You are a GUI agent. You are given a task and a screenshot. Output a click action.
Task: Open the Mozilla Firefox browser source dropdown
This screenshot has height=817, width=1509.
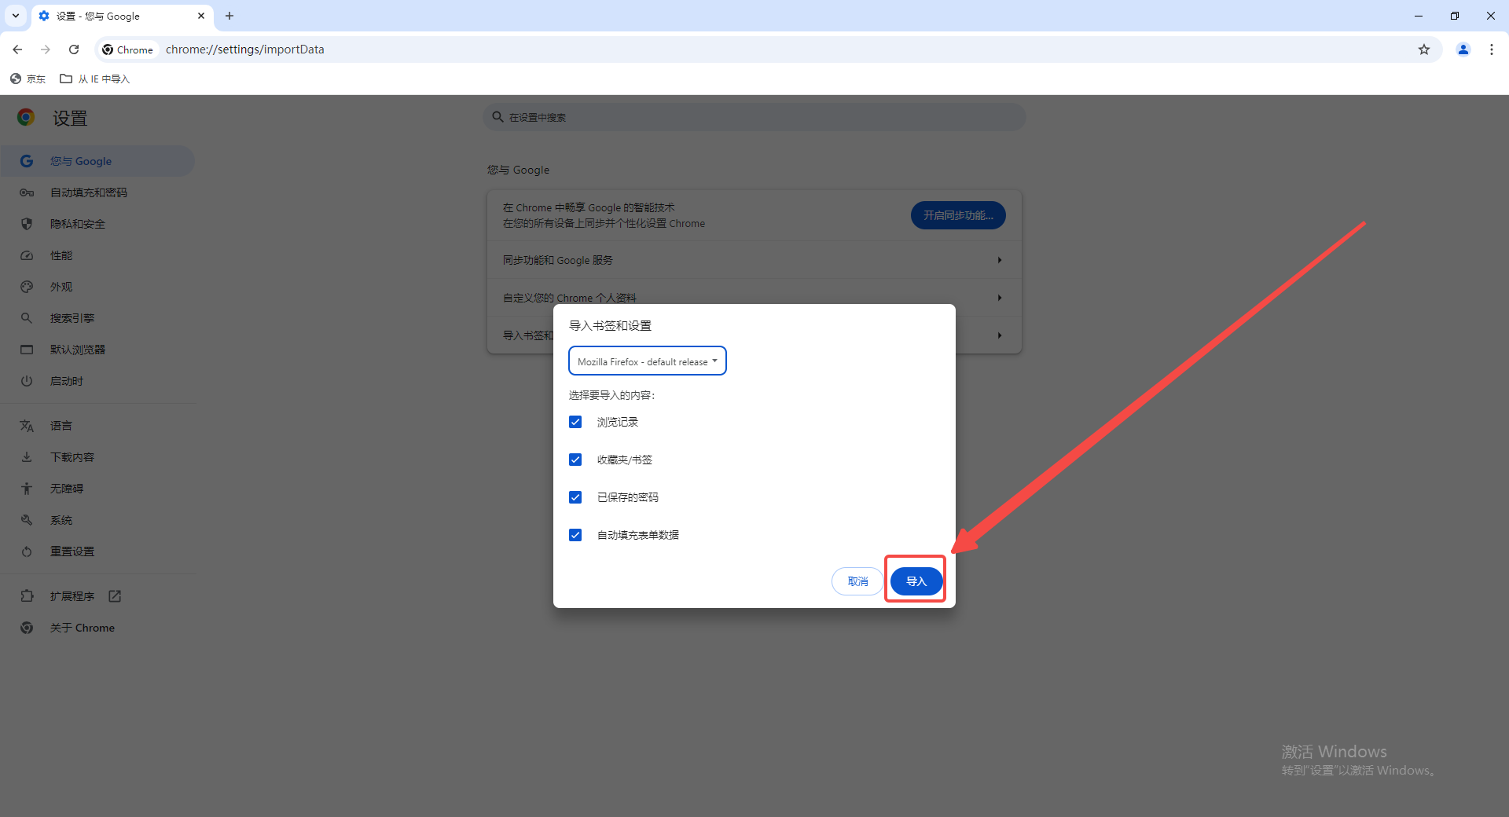coord(648,361)
